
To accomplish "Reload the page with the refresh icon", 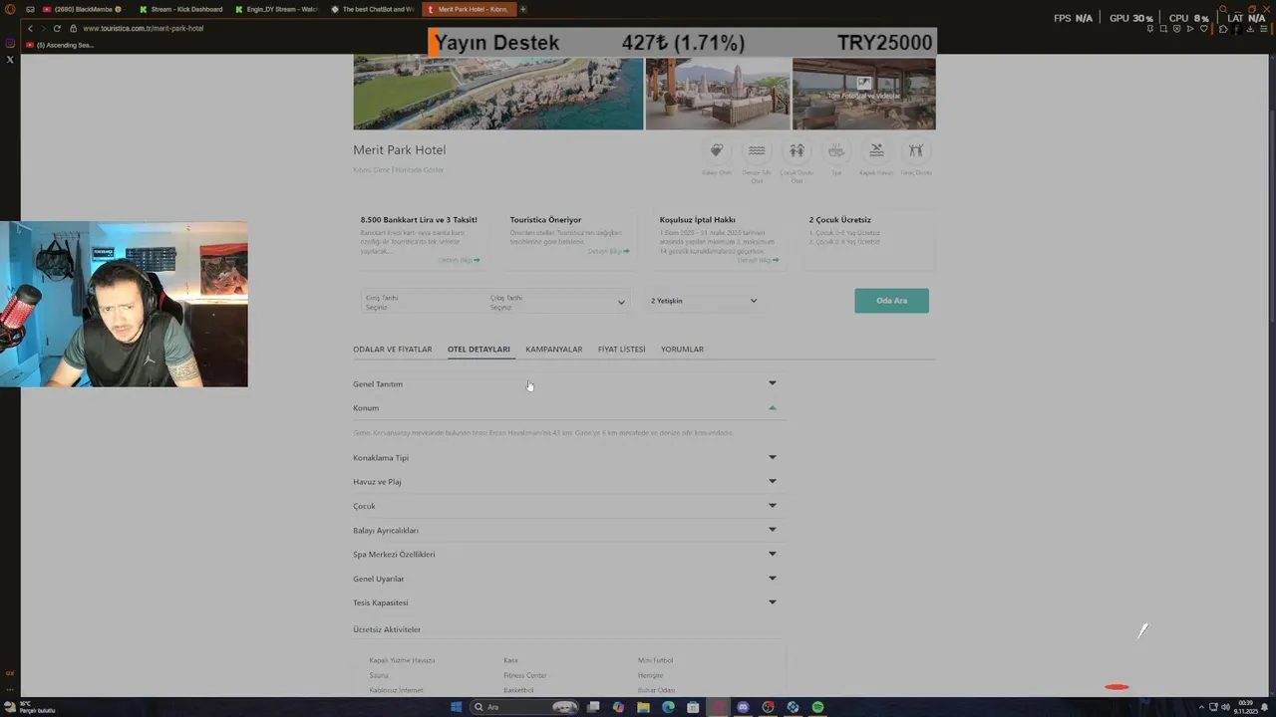I will 57,28.
